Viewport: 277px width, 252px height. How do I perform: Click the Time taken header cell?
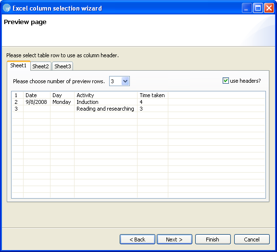pos(152,95)
